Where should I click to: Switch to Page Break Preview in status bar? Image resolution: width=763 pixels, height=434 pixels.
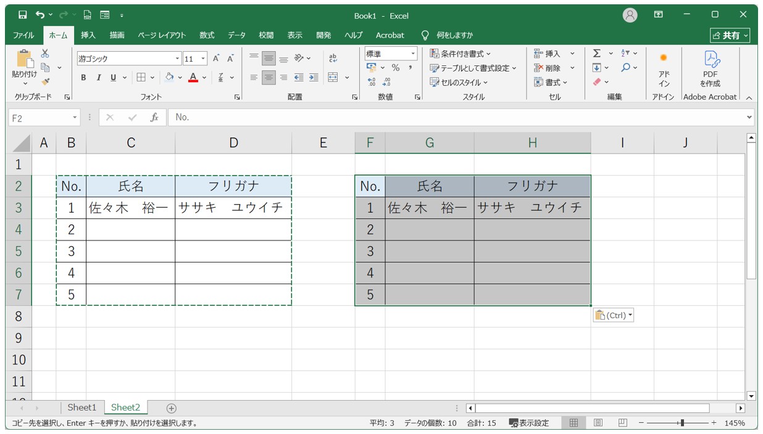point(623,423)
